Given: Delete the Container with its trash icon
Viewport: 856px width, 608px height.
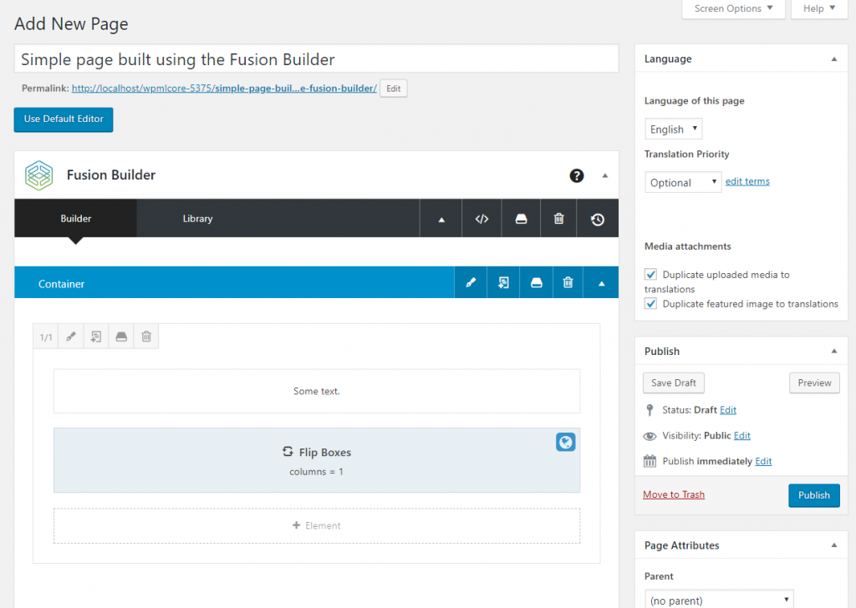Looking at the screenshot, I should coord(568,282).
